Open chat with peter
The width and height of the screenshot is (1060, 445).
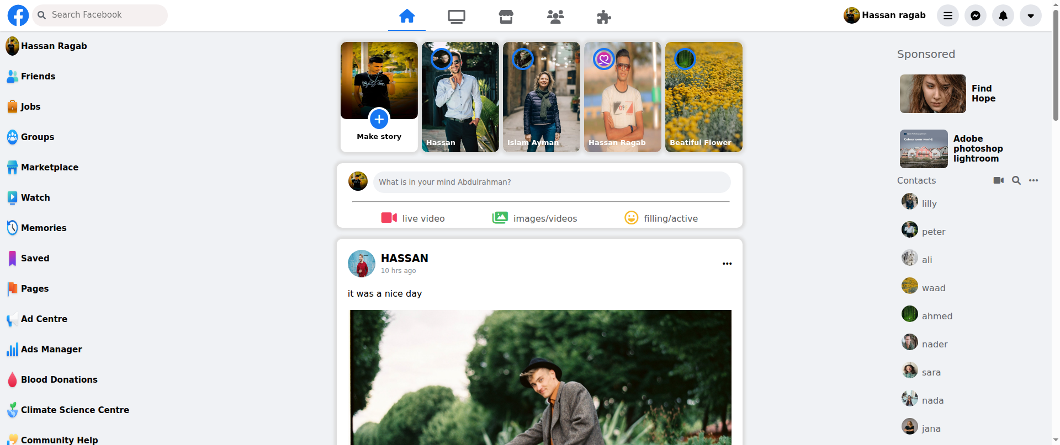[x=924, y=231]
